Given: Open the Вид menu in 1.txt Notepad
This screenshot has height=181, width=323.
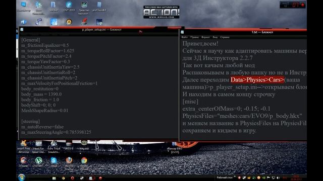Looking at the screenshot, I should coord(215,37).
